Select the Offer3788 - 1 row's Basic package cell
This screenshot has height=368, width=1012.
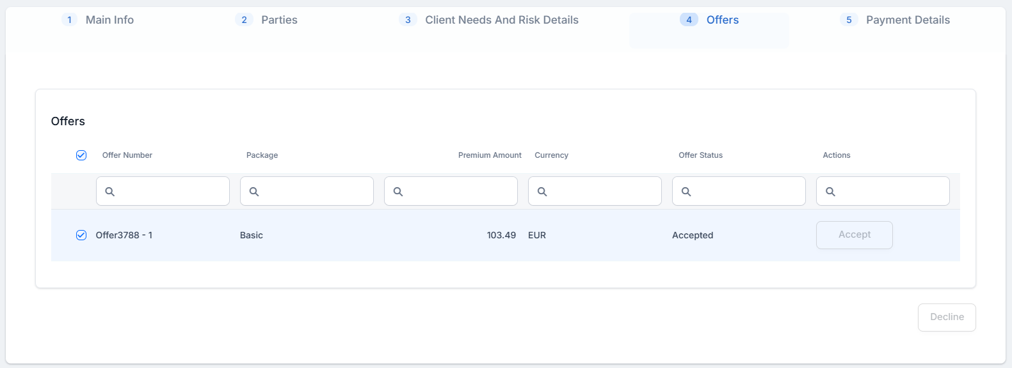pos(252,235)
